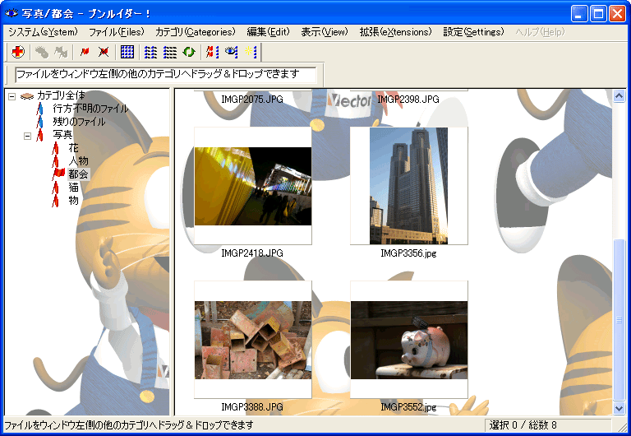Click the eye application icon in title bar
The width and height of the screenshot is (631, 436).
point(12,14)
